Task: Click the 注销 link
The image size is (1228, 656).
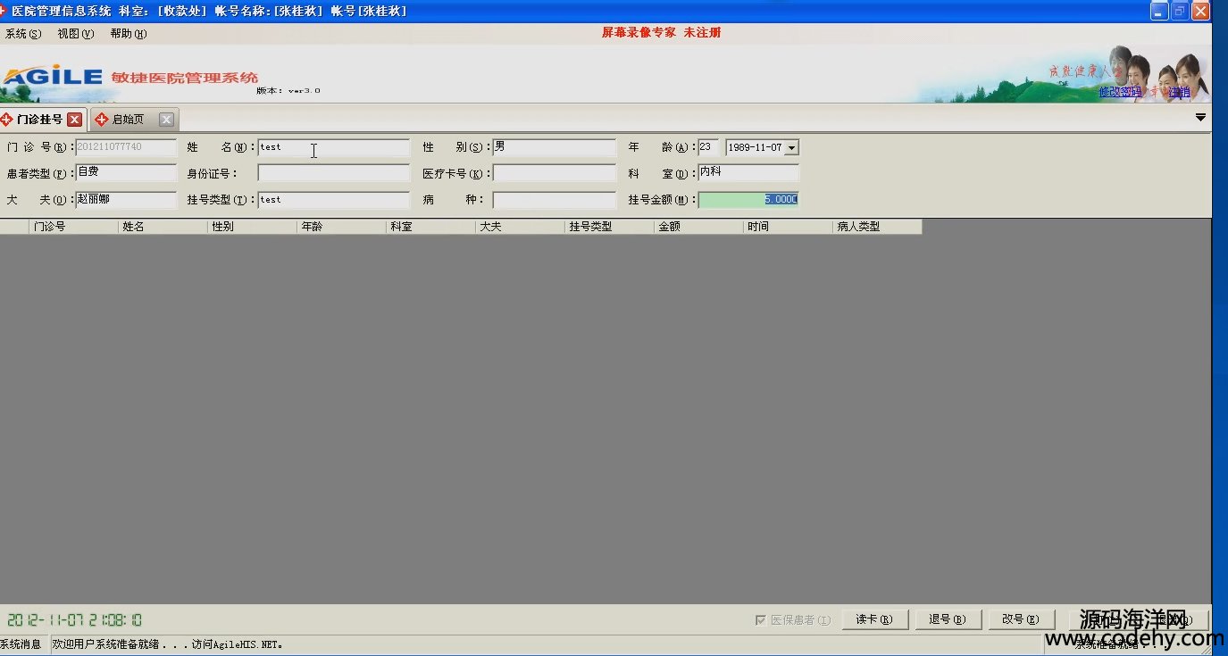Action: point(1180,92)
